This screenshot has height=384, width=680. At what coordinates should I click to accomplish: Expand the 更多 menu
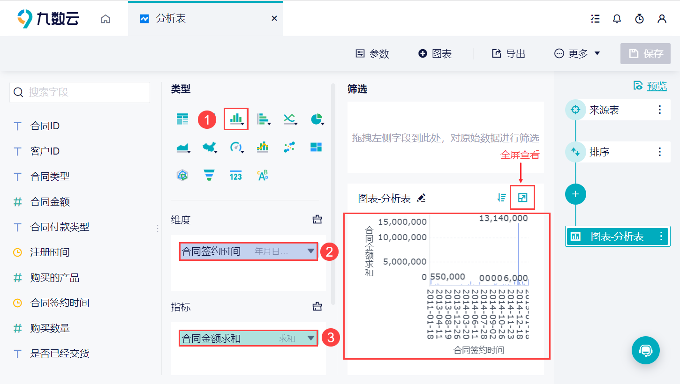coord(577,53)
